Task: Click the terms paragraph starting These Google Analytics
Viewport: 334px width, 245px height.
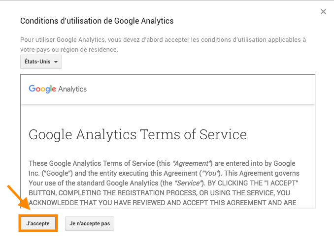Action: tap(164, 183)
